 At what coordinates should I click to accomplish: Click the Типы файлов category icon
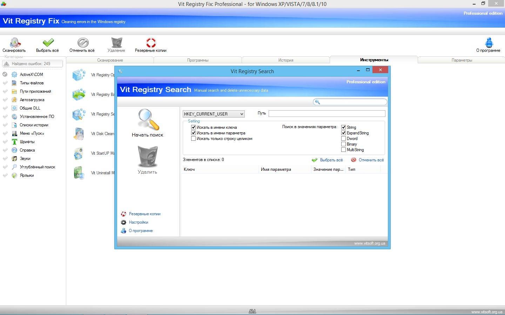pyautogui.click(x=14, y=83)
